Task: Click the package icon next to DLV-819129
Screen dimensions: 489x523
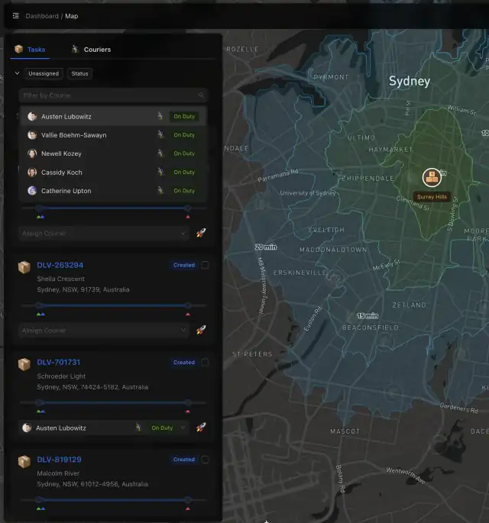Action: (24, 461)
